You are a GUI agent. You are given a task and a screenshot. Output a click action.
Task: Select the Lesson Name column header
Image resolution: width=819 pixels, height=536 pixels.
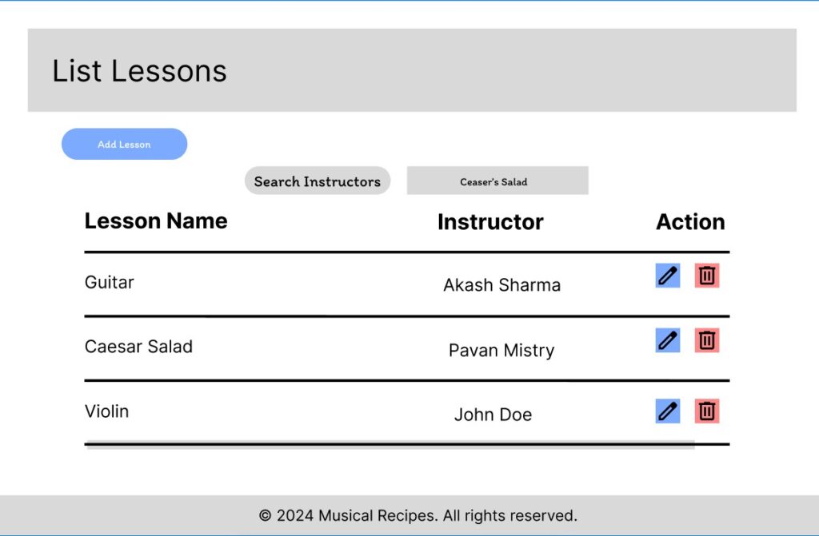tap(155, 221)
